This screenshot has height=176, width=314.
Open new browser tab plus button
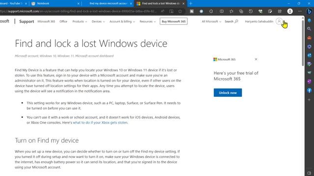[x=191, y=3]
